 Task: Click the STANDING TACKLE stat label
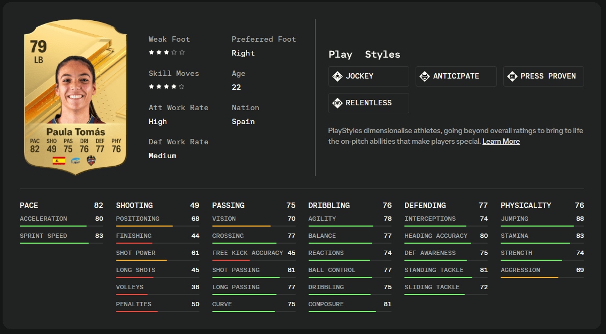pyautogui.click(x=434, y=270)
